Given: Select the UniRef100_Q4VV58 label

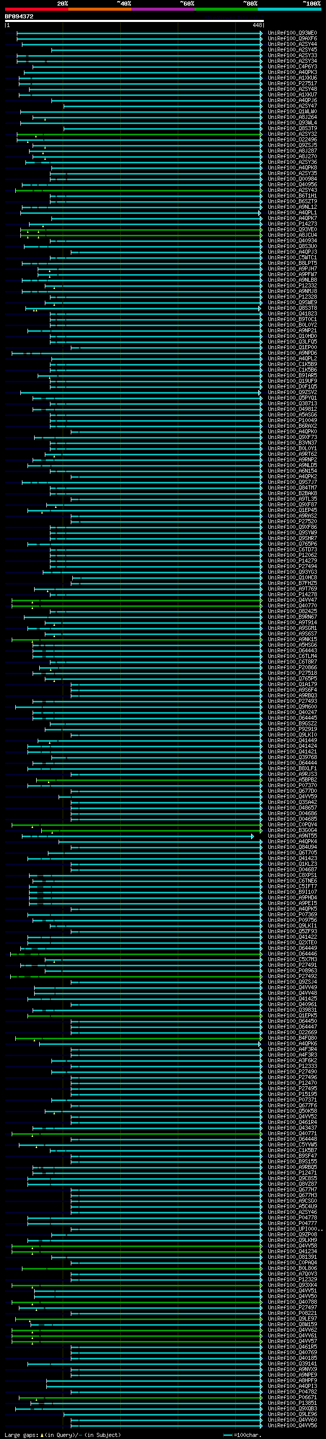Looking at the screenshot, I should pyautogui.click(x=292, y=1245).
